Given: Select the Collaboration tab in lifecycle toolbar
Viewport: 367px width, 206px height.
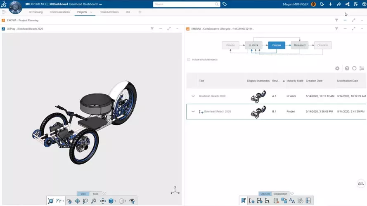Looking at the screenshot, I should point(280,194).
